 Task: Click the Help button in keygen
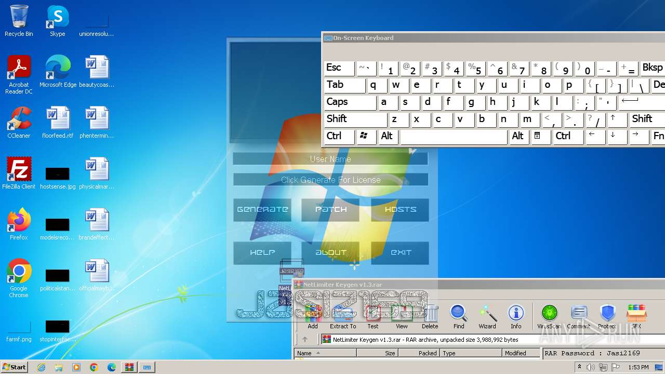click(262, 252)
